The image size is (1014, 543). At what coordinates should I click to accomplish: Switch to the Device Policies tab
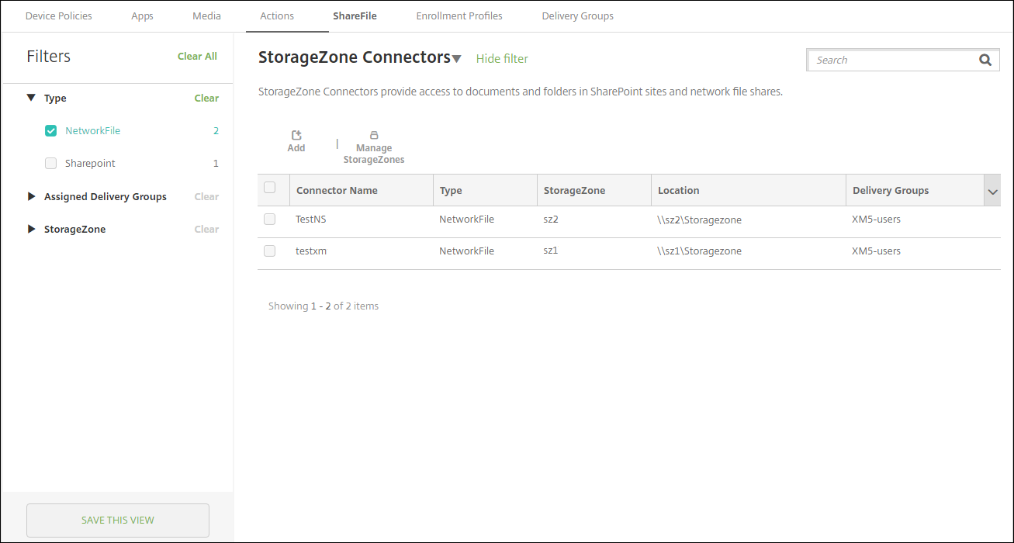[59, 16]
